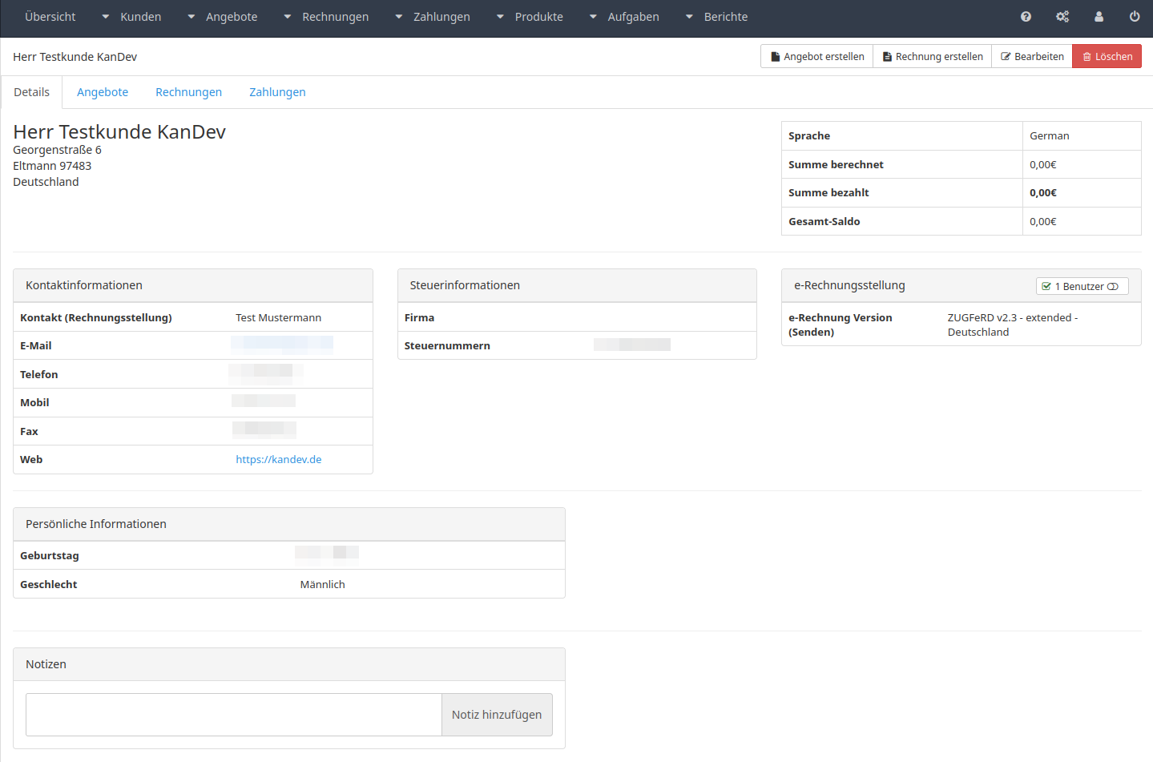The width and height of the screenshot is (1153, 762).
Task: Click the user profile icon
Action: 1099,17
